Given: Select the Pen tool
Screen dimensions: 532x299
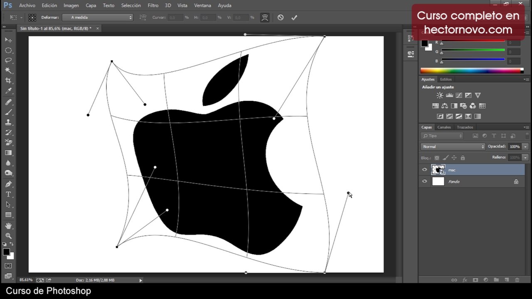Looking at the screenshot, I should pos(8,184).
